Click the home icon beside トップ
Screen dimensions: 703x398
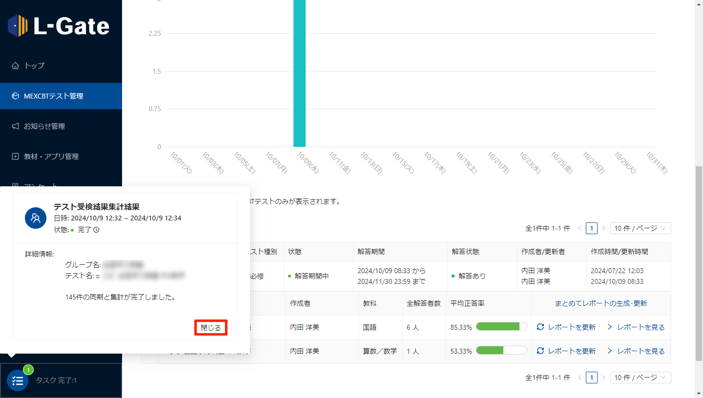click(15, 65)
